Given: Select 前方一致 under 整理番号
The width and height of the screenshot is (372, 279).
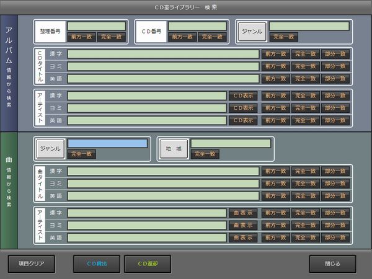Looking at the screenshot, I should 82,37.
